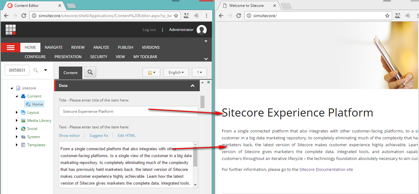Switch to the ANALYZE ribbon tab

pyautogui.click(x=101, y=47)
